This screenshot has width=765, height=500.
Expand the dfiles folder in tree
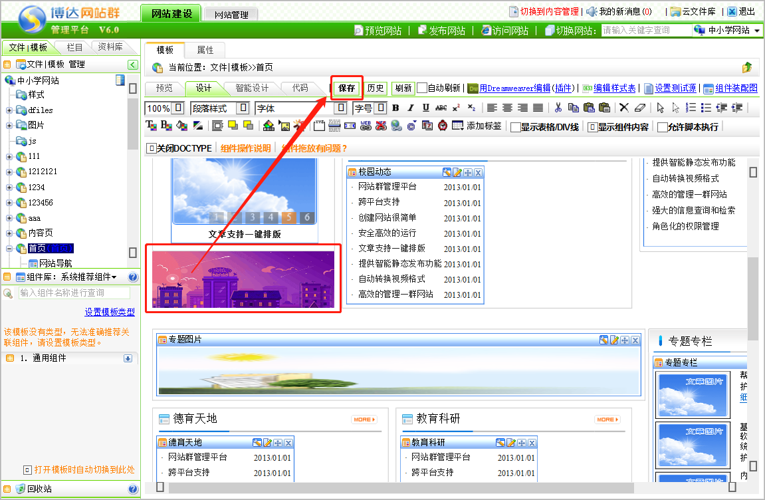(x=9, y=110)
